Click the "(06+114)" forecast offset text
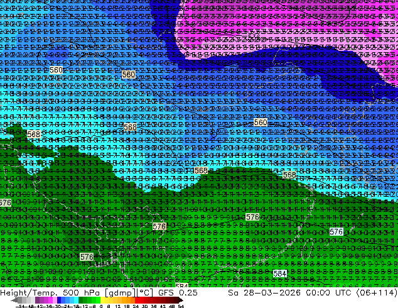This screenshot has height=308, width=398. click(x=377, y=293)
